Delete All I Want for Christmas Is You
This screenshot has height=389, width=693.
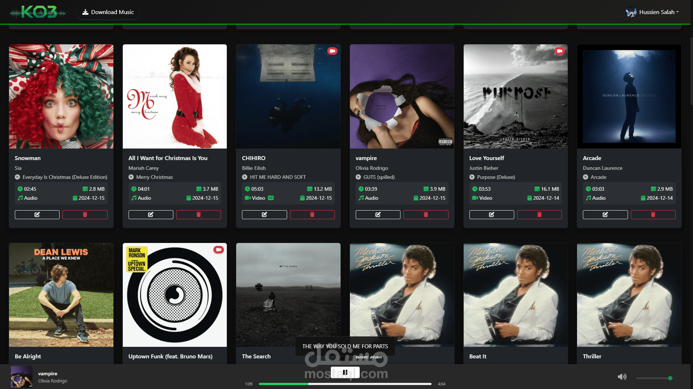(x=198, y=215)
